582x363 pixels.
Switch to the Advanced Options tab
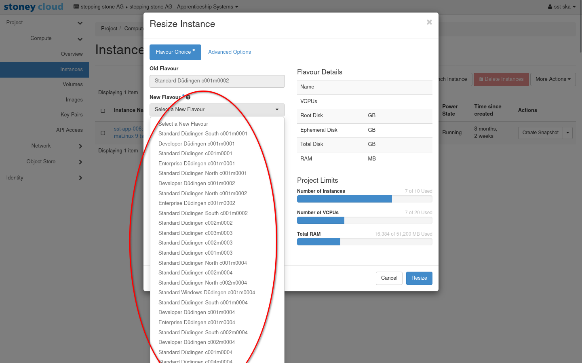point(230,52)
